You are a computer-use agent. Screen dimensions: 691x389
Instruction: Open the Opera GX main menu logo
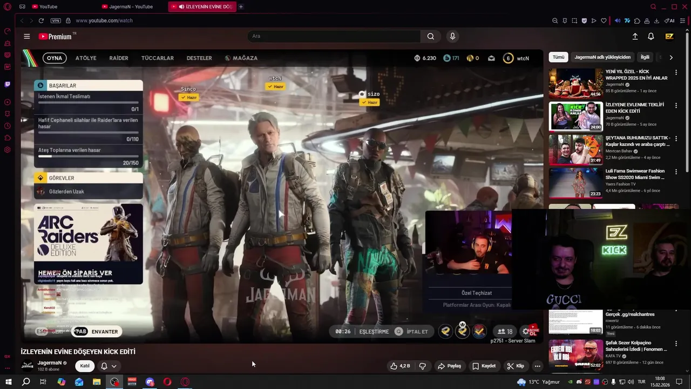[x=7, y=6]
